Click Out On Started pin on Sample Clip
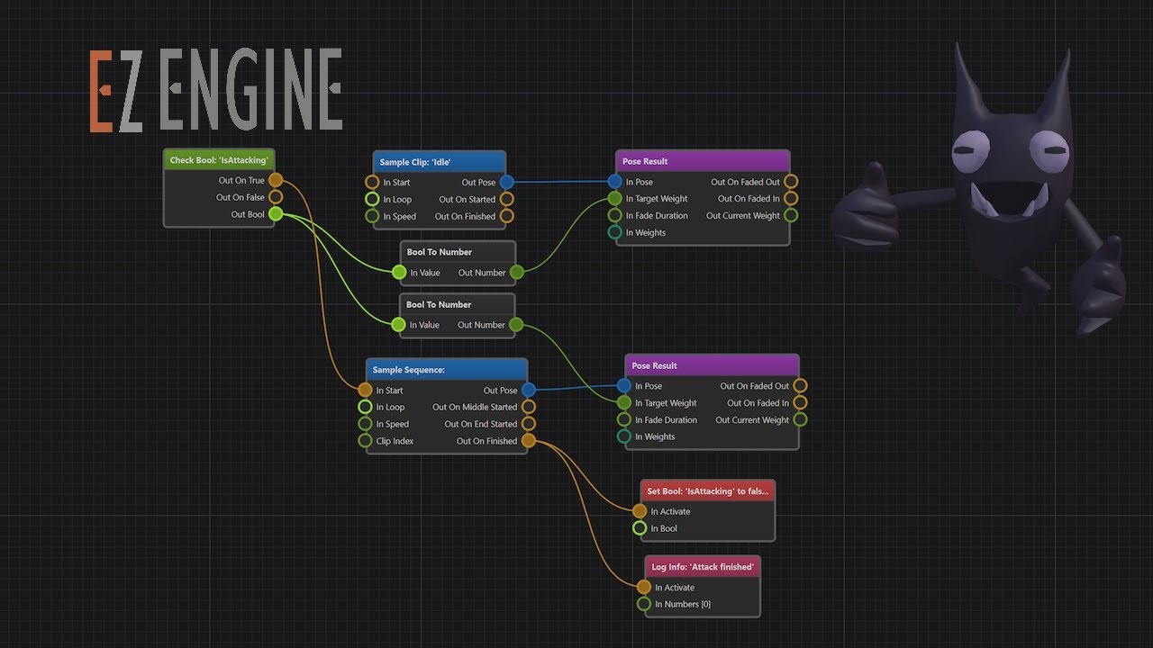This screenshot has width=1153, height=648. [x=506, y=199]
